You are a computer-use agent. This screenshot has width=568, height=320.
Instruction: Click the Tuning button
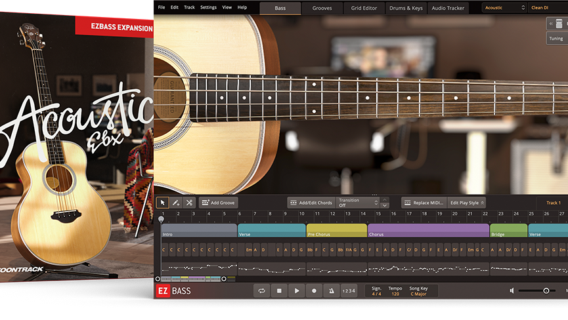pos(557,38)
